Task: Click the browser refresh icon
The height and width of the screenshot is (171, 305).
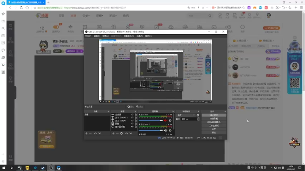Action: (21, 8)
